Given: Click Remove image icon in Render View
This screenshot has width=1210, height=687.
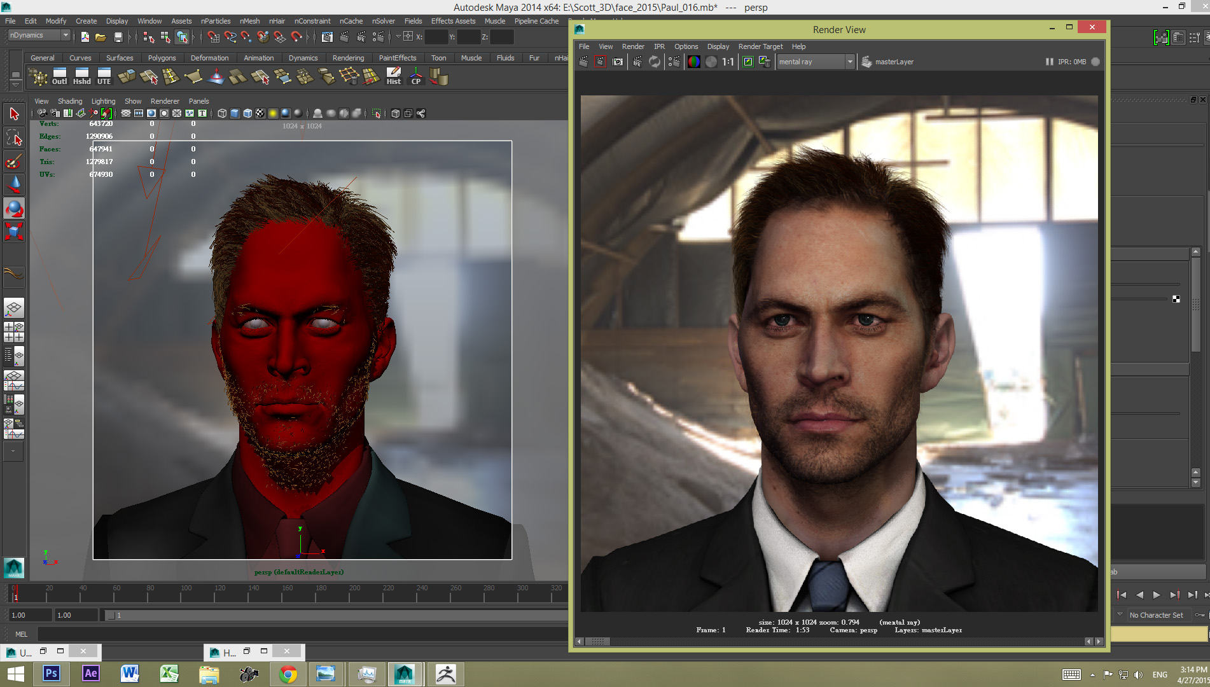Looking at the screenshot, I should pyautogui.click(x=765, y=62).
